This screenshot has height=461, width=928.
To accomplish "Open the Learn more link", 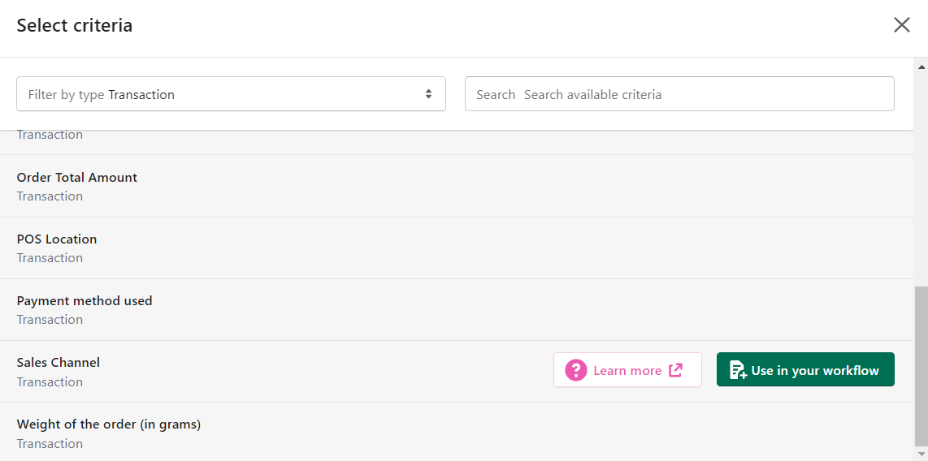I will coord(627,370).
